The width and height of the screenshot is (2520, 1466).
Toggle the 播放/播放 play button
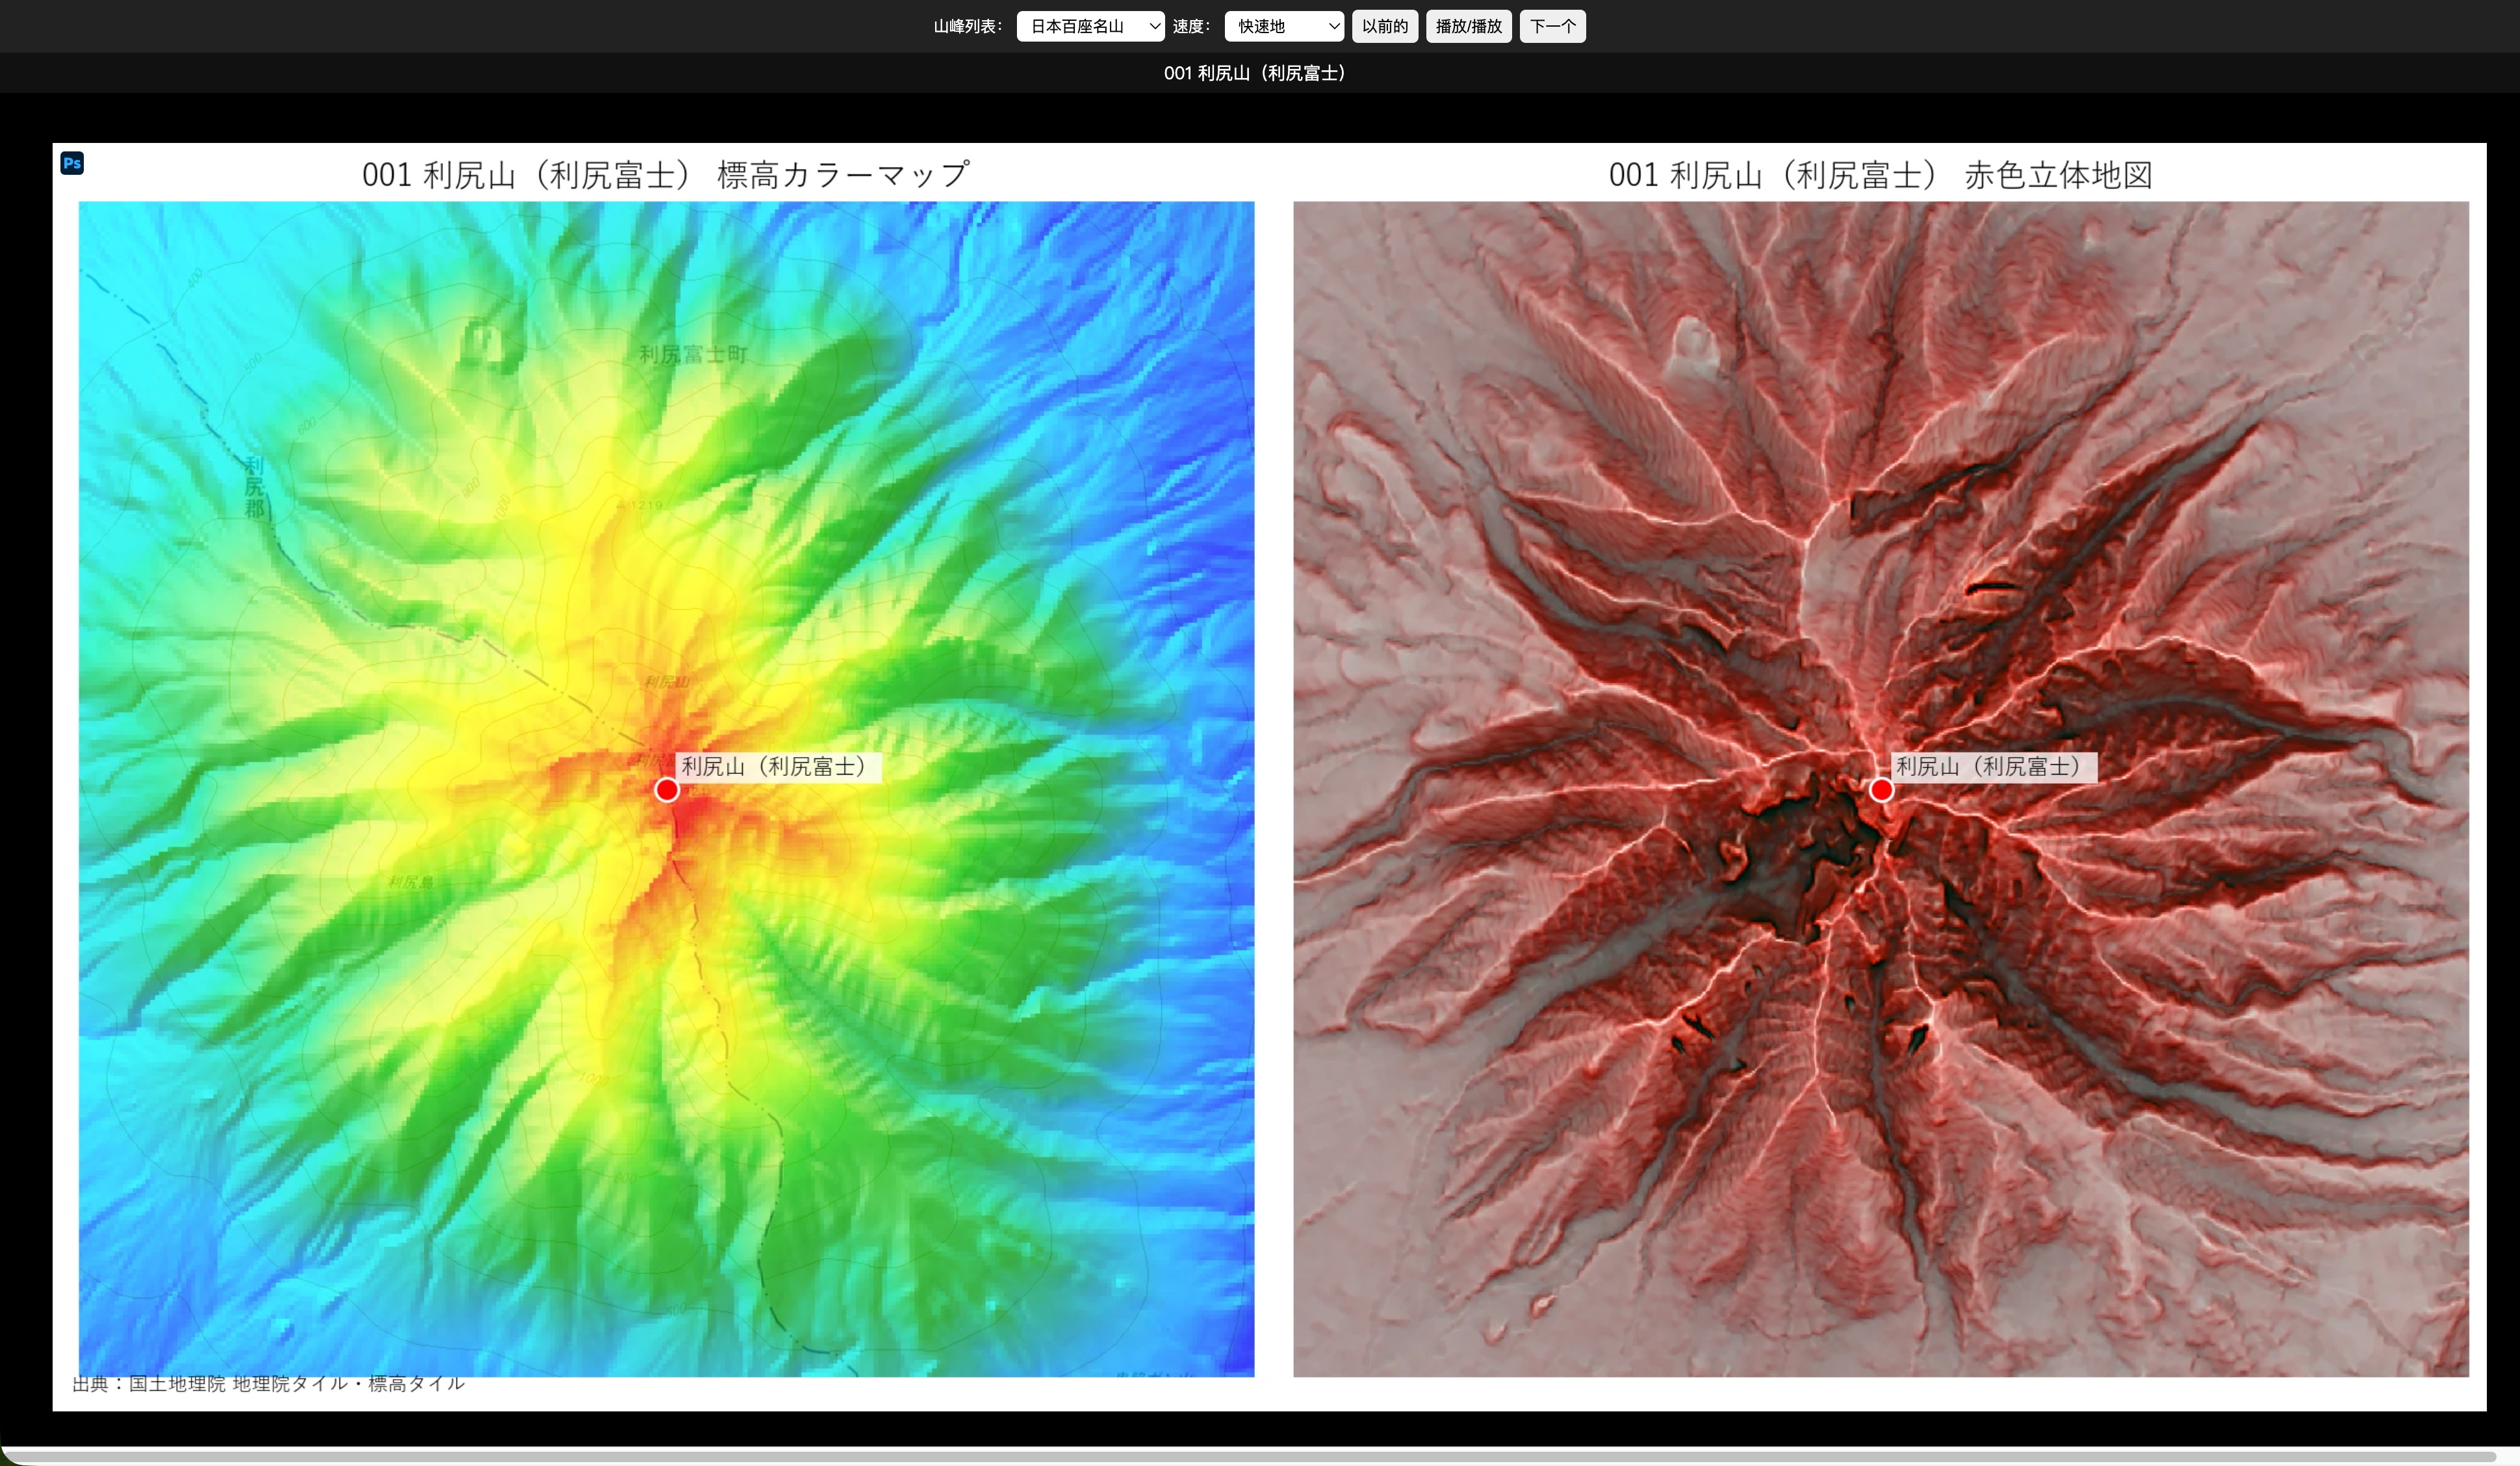[1469, 26]
